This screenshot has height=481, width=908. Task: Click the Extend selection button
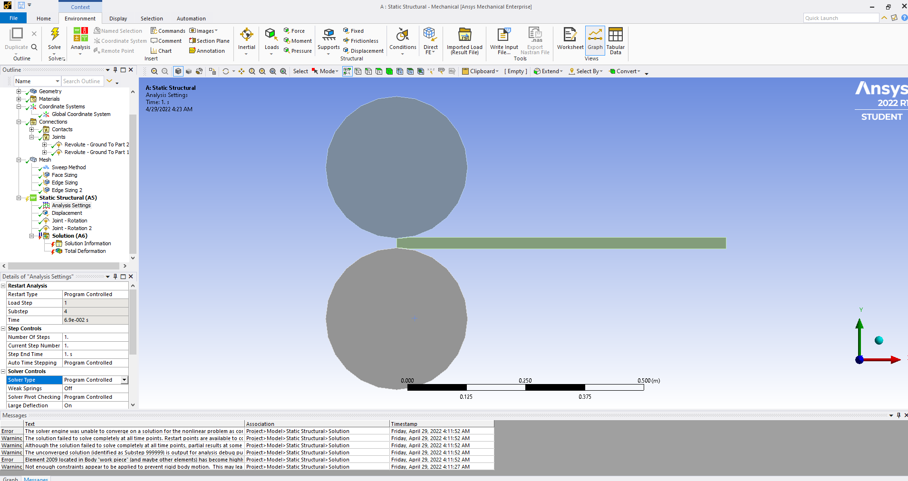pos(548,71)
